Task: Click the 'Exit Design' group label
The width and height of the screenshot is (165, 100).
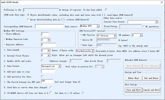Action: coord(131,85)
